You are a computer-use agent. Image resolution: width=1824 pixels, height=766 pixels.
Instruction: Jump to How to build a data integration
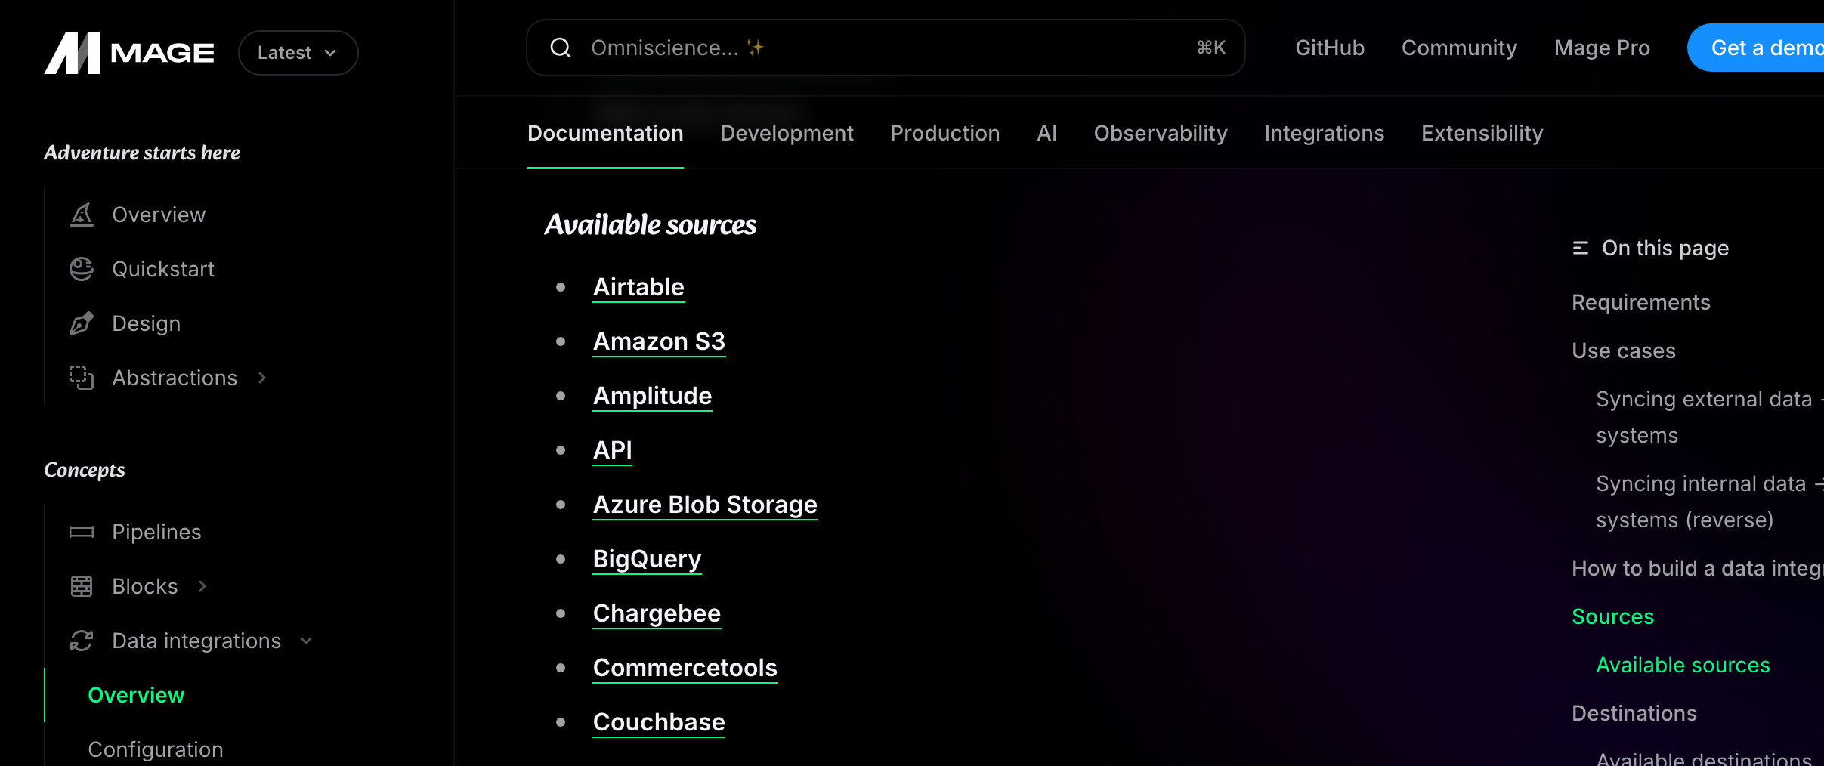(1698, 568)
